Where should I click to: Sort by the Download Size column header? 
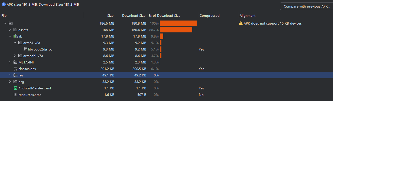[134, 16]
